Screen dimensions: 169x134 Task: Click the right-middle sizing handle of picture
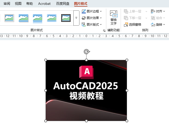127,90
